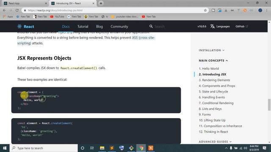Click the Chrome profile avatar
The height and width of the screenshot is (152, 271).
tap(260, 10)
